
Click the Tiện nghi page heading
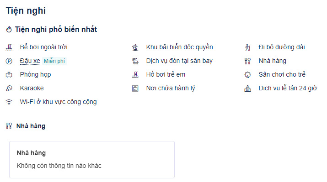[26, 10]
